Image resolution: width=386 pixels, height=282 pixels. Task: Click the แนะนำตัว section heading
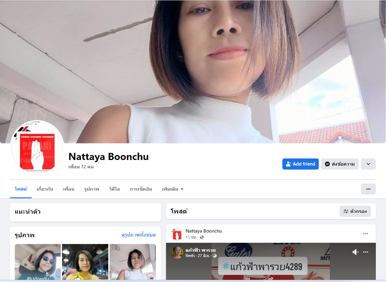27,212
